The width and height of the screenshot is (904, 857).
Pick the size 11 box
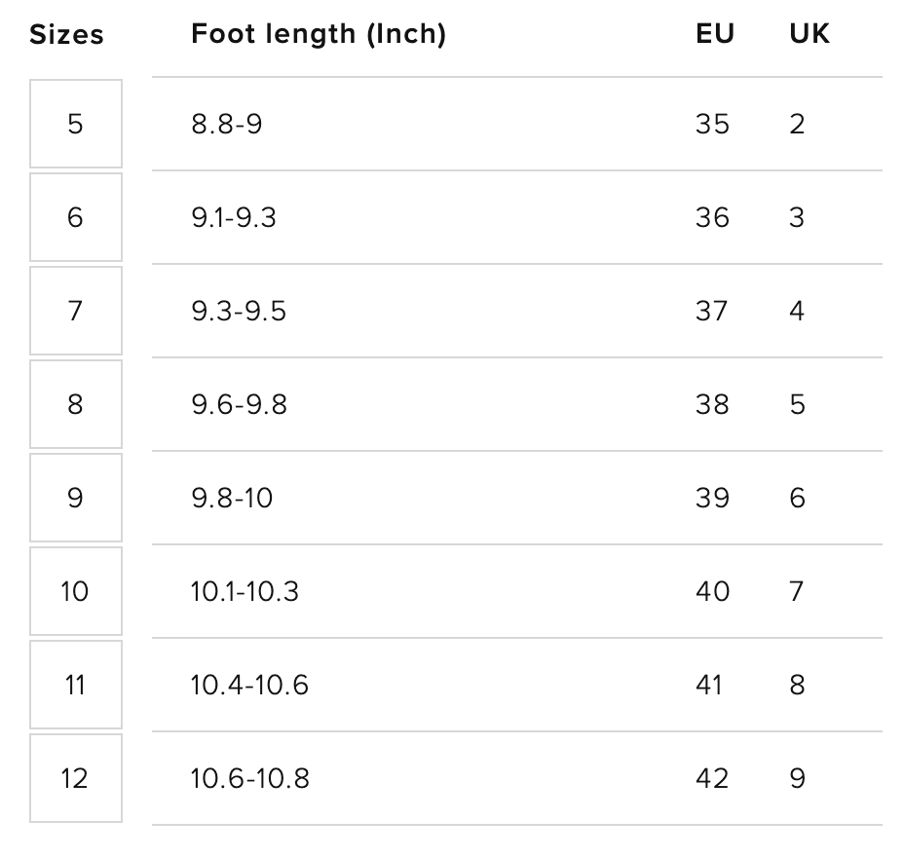click(75, 685)
